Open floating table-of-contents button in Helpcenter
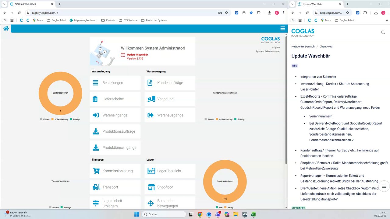390x219 pixels. (384, 186)
